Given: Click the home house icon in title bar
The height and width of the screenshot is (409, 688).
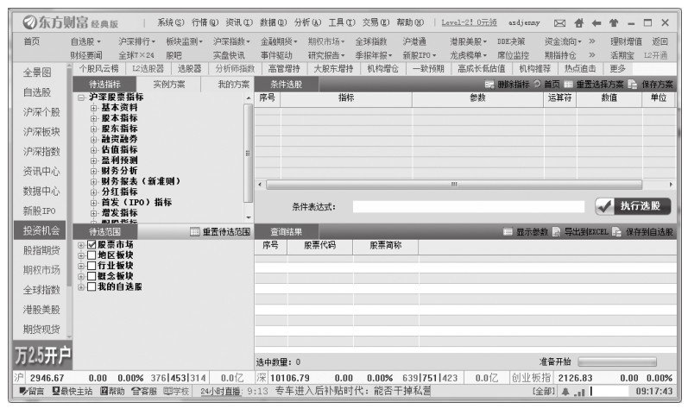Looking at the screenshot, I should 578,22.
